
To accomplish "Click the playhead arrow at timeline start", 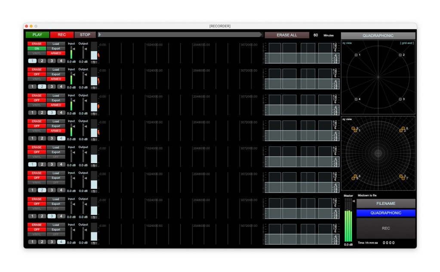I will pyautogui.click(x=100, y=35).
